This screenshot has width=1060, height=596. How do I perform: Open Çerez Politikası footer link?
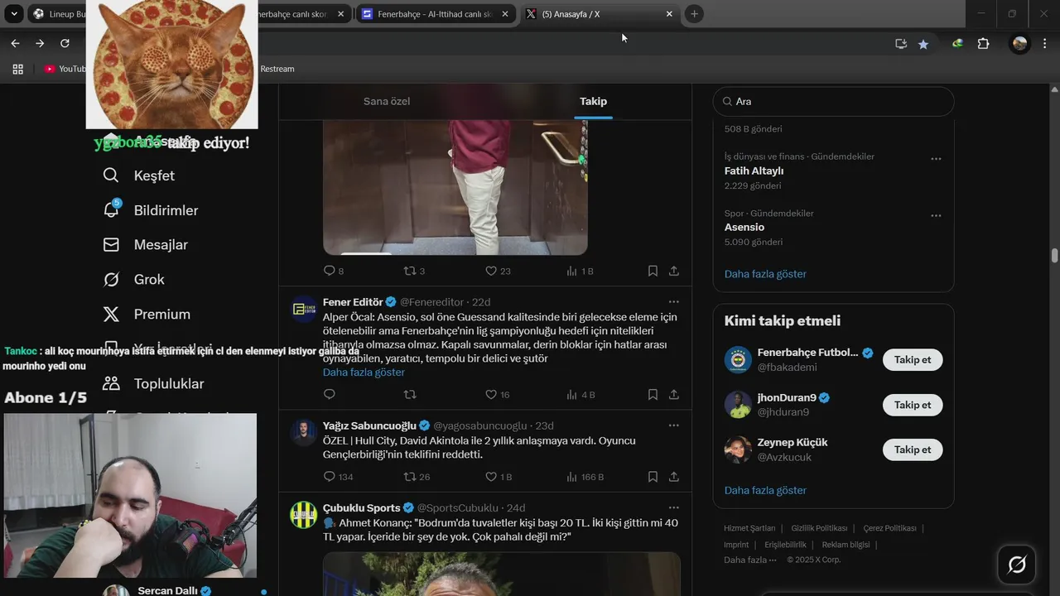click(889, 528)
